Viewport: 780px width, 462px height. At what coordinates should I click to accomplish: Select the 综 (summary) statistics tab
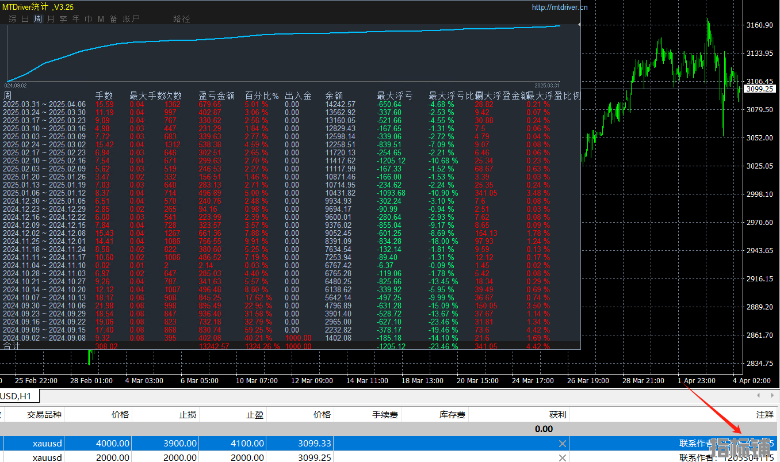(x=13, y=19)
